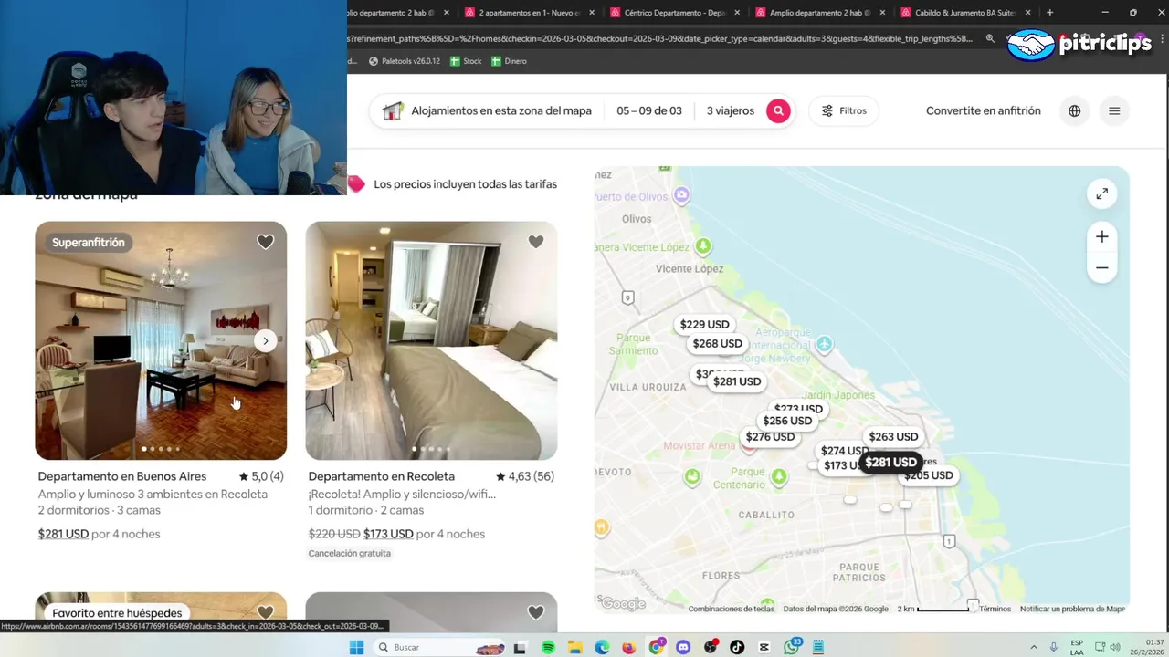Screen dimensions: 1169x657
Task: Select the $276 USD map marker
Action: click(770, 437)
